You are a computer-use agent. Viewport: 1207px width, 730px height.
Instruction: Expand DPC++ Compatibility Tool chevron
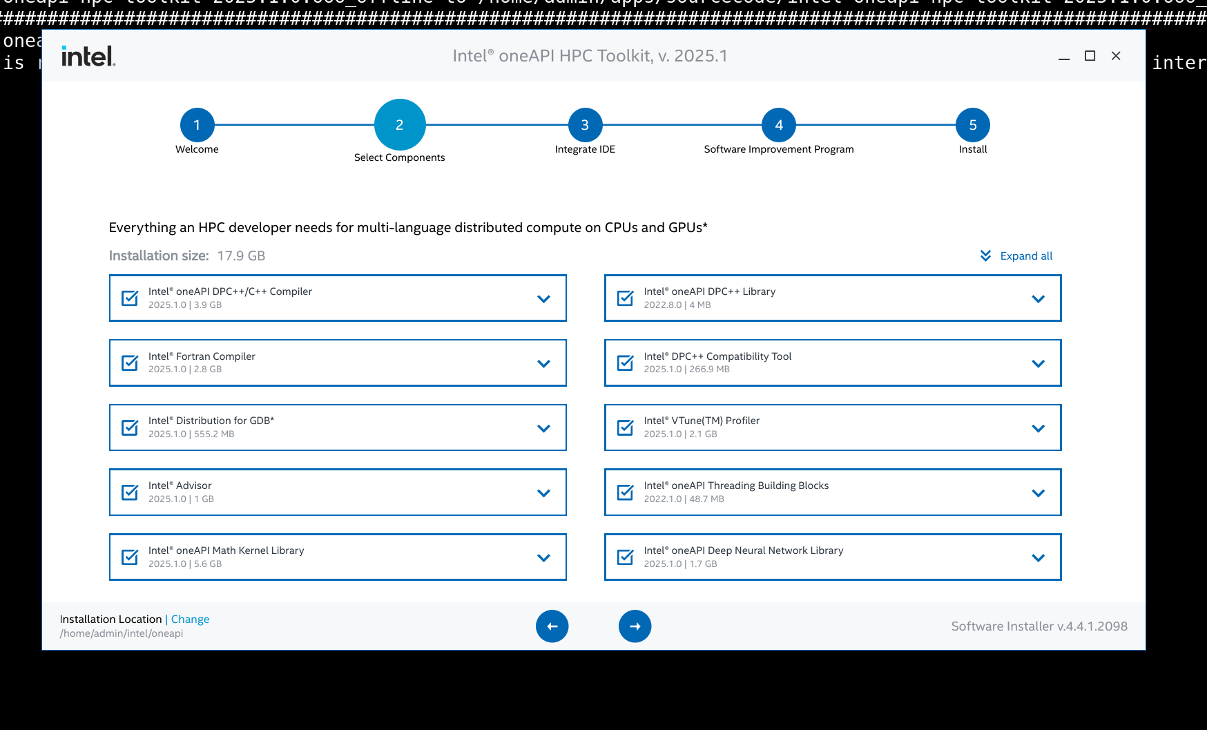click(1039, 364)
